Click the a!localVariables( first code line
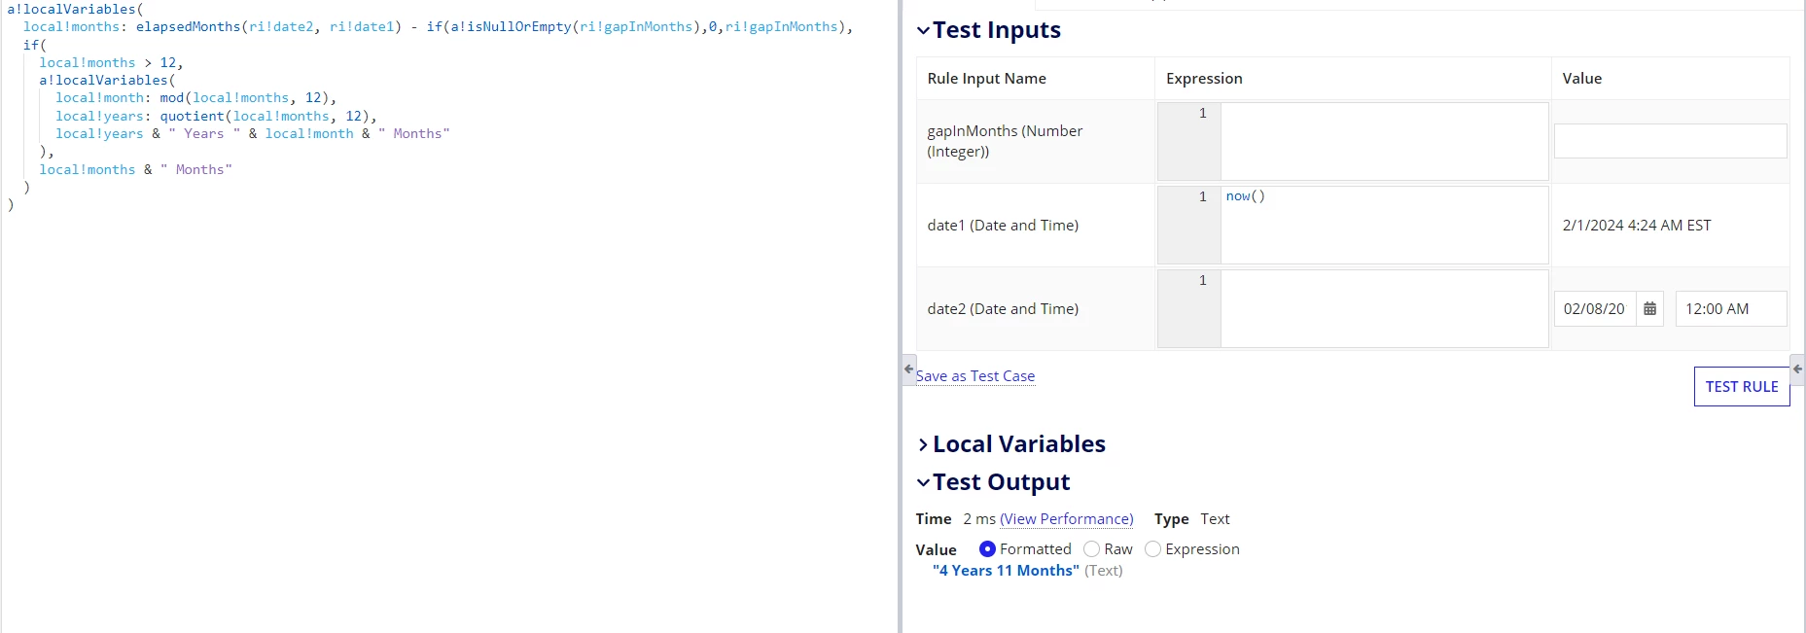Image resolution: width=1806 pixels, height=633 pixels. tap(75, 9)
